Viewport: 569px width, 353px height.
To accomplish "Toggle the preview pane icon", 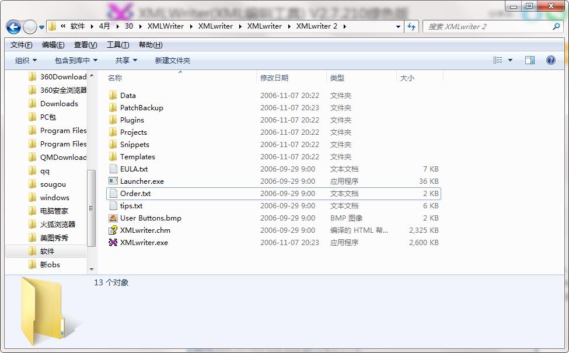I will (530, 60).
